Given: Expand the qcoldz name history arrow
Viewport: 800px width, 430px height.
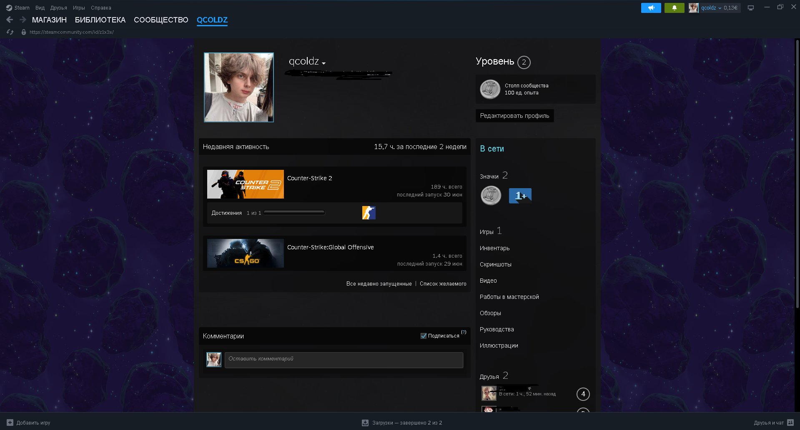Looking at the screenshot, I should 324,63.
